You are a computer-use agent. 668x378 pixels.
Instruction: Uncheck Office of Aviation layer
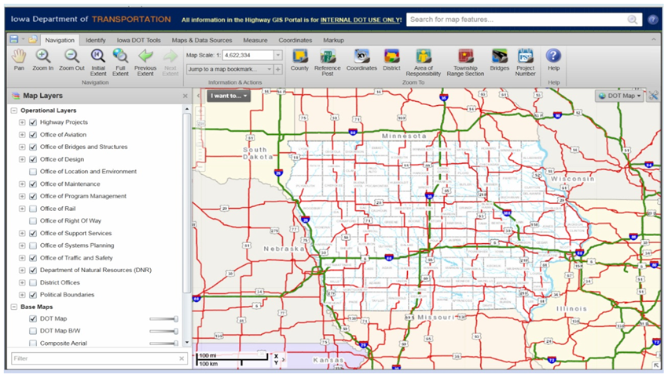[x=33, y=135]
